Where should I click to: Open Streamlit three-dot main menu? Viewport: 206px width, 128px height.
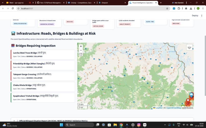(x=202, y=15)
